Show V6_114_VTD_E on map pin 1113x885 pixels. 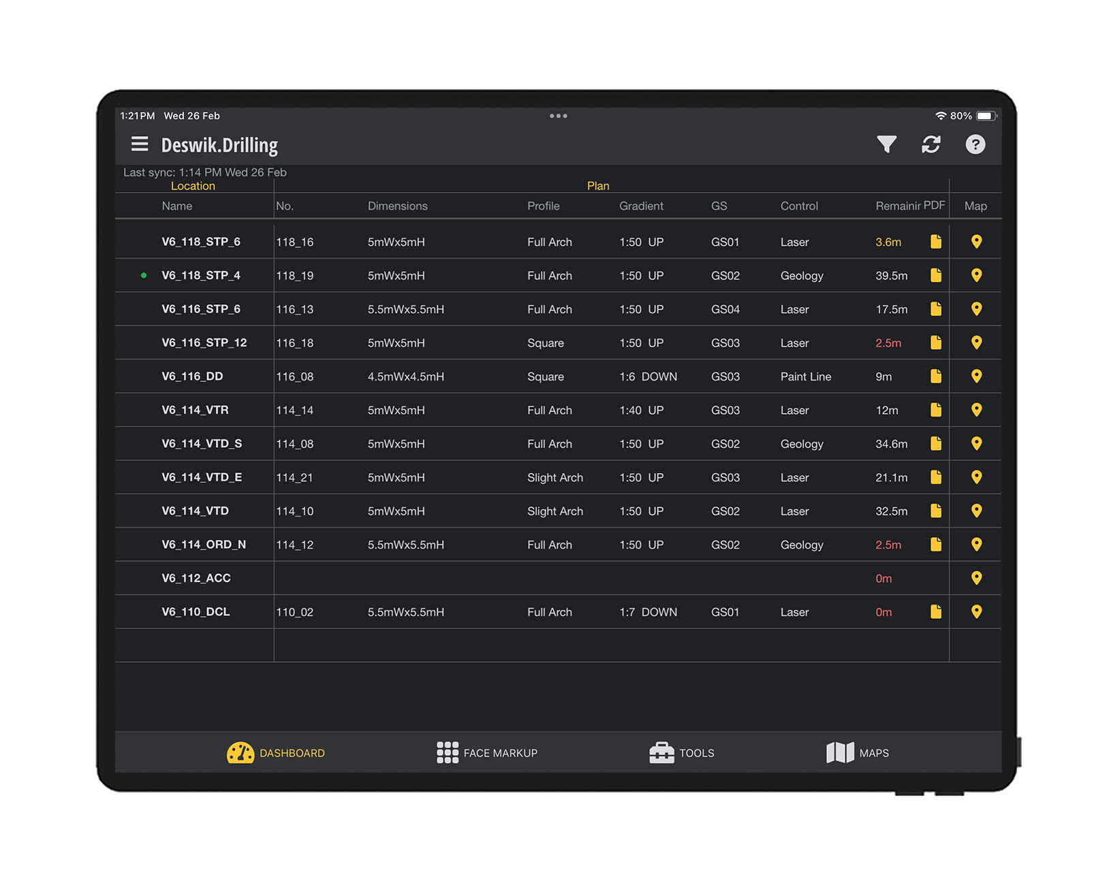[x=976, y=477]
